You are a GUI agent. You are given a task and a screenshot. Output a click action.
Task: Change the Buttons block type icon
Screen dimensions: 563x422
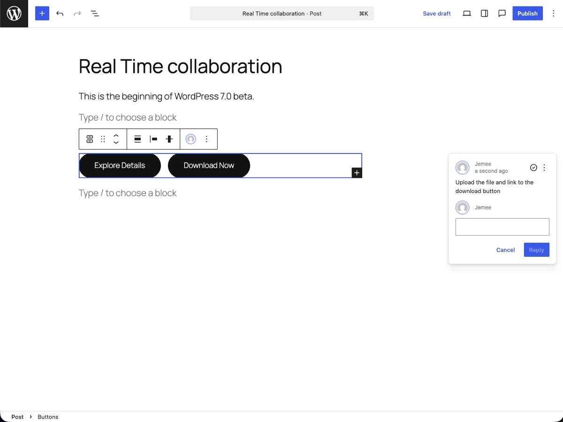point(90,139)
